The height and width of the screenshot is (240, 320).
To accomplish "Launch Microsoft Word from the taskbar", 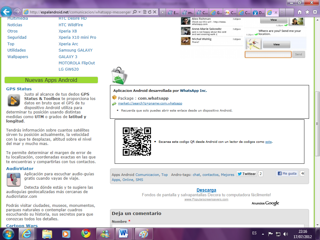I will point(124,233).
